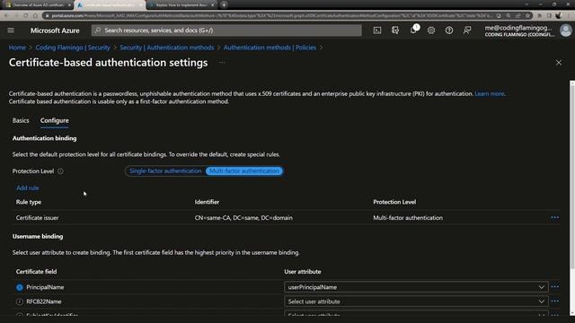Screen dimensions: 575x323
Task: Open the PrincipalName row ellipsis menu
Action: click(x=555, y=287)
